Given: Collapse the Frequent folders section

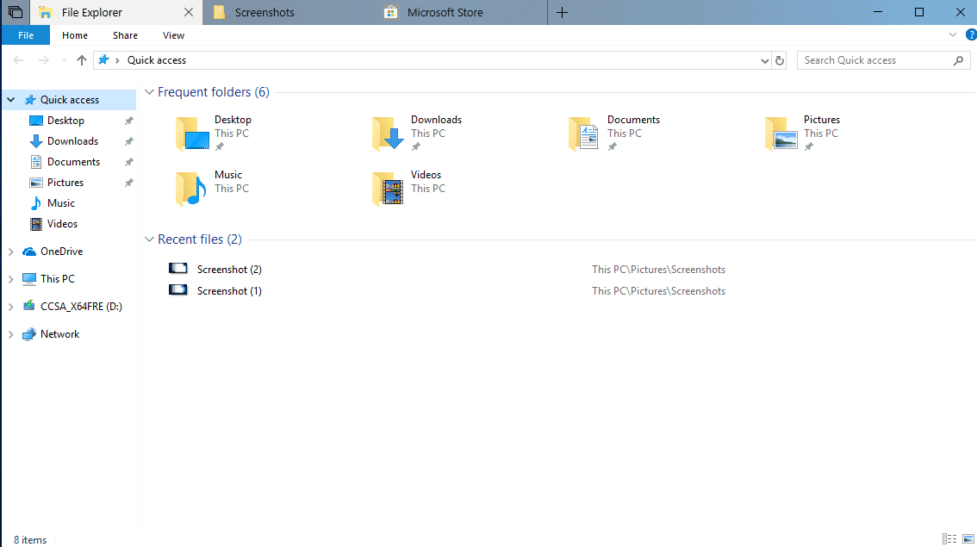Looking at the screenshot, I should (x=149, y=91).
